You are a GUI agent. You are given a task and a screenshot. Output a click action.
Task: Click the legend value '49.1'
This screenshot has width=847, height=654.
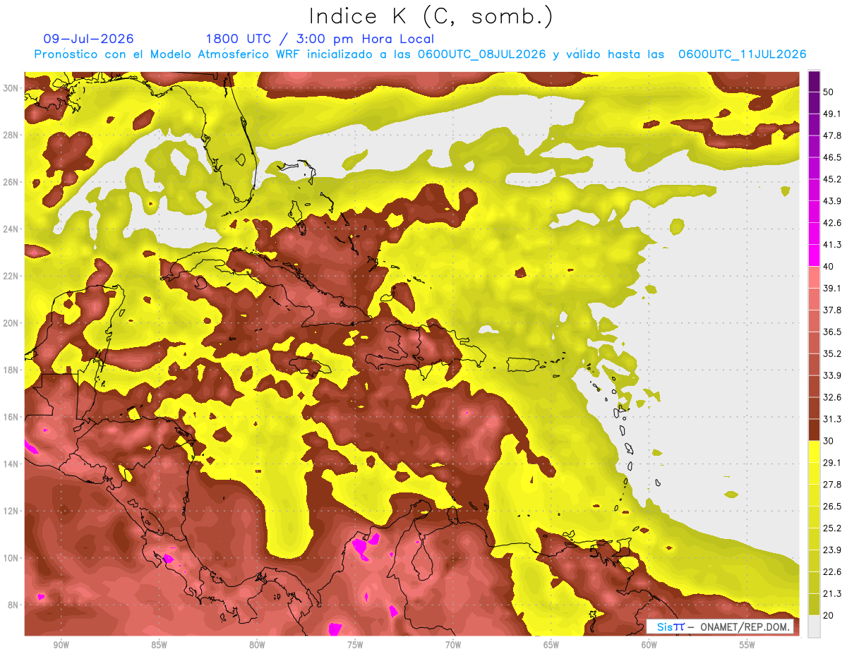coord(831,114)
